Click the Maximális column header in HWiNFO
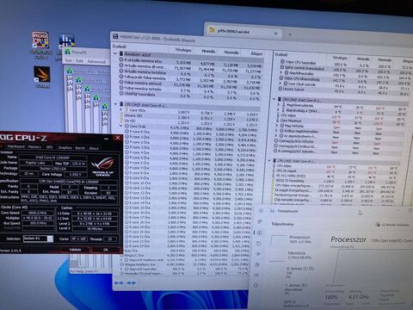This screenshot has width=413, height=310. click(231, 53)
